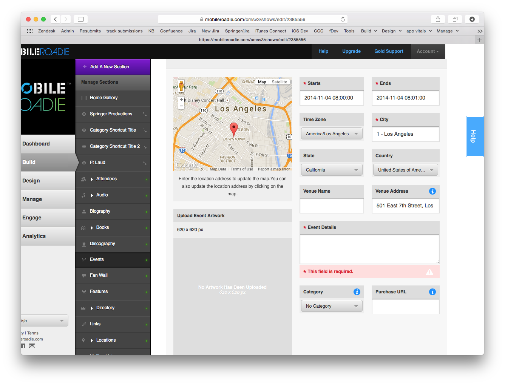The width and height of the screenshot is (505, 385).
Task: Open the State dropdown showing California
Action: tap(332, 170)
